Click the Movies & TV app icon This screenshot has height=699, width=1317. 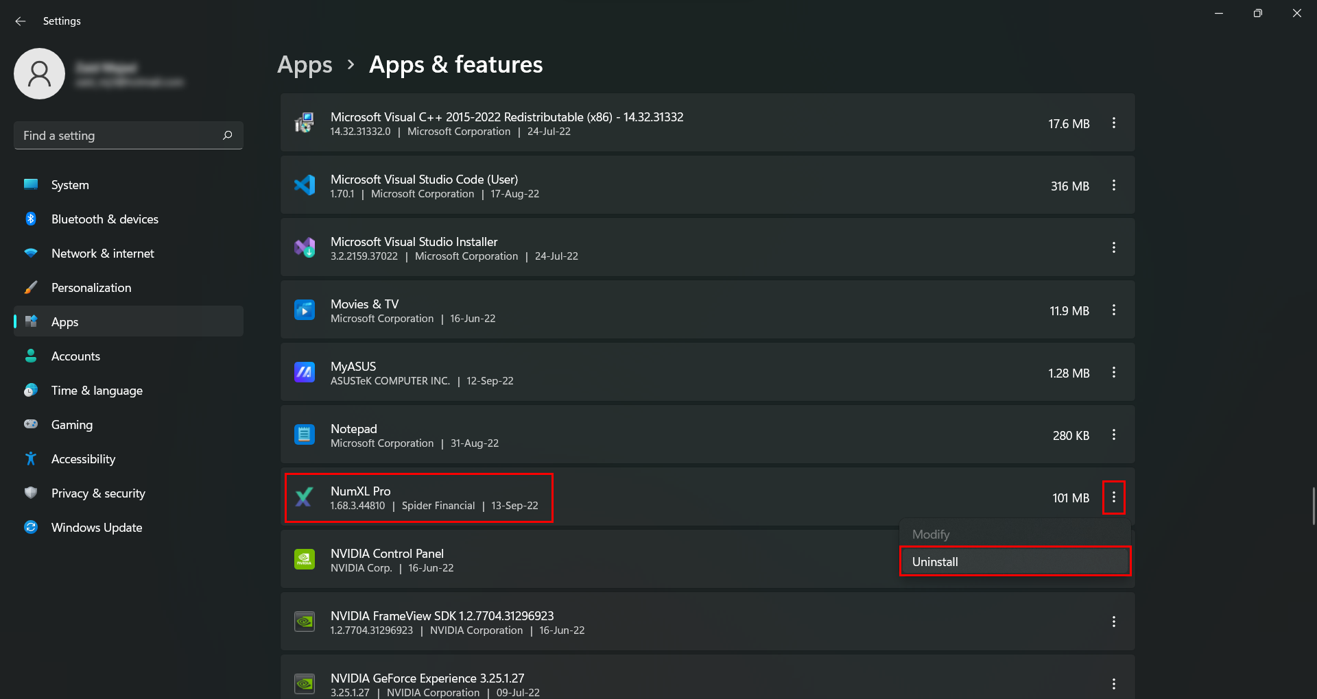point(305,310)
